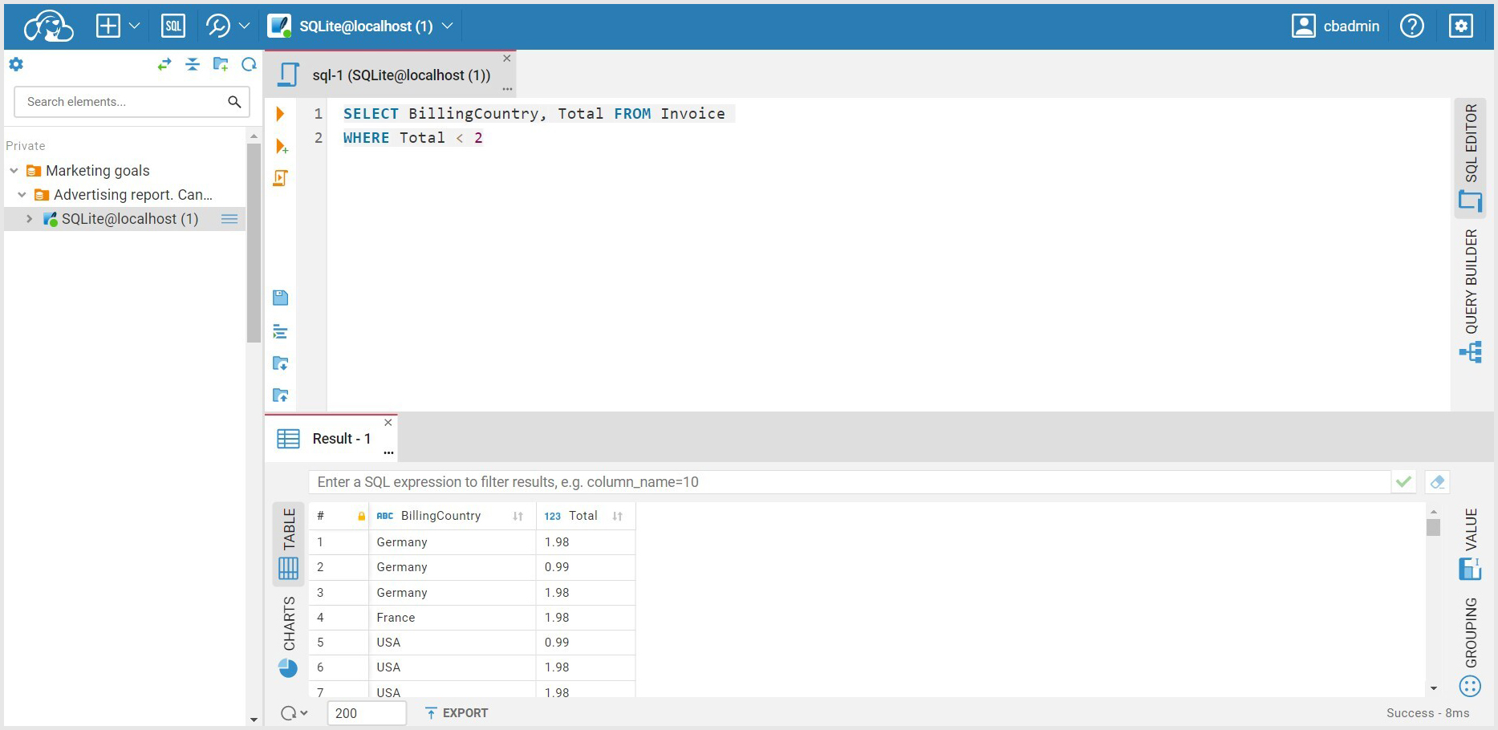Open the Query Builder panel icon
Viewport: 1498px width, 730px height.
click(x=1472, y=351)
